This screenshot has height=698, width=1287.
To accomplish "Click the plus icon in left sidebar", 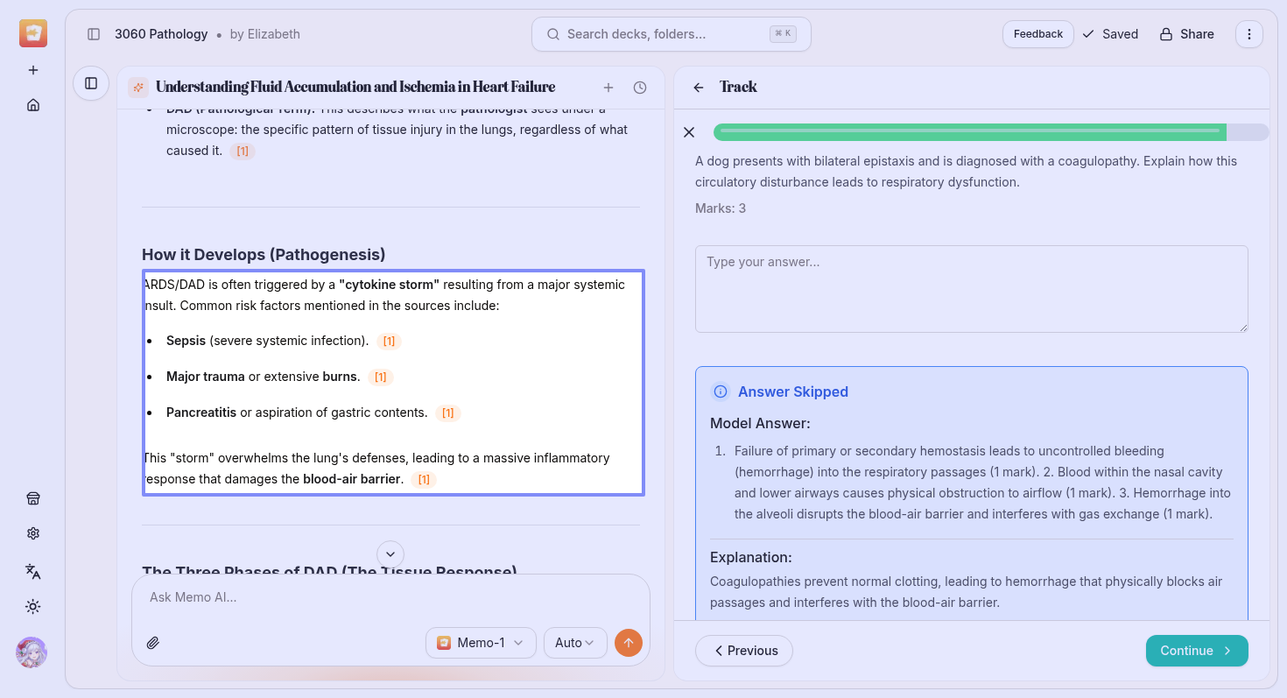I will tap(33, 70).
